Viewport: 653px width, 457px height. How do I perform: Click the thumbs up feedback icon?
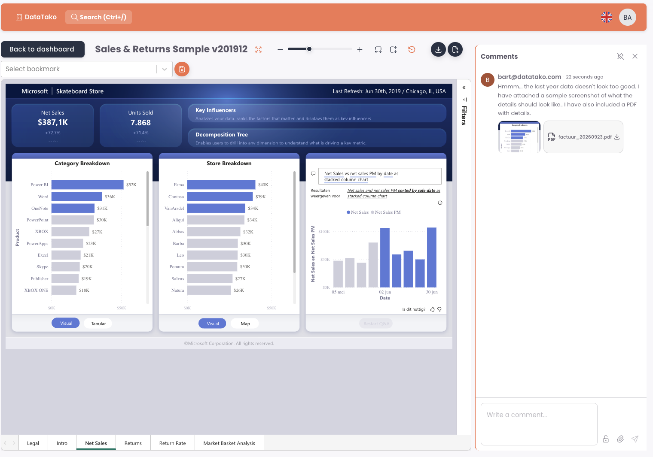pos(433,309)
